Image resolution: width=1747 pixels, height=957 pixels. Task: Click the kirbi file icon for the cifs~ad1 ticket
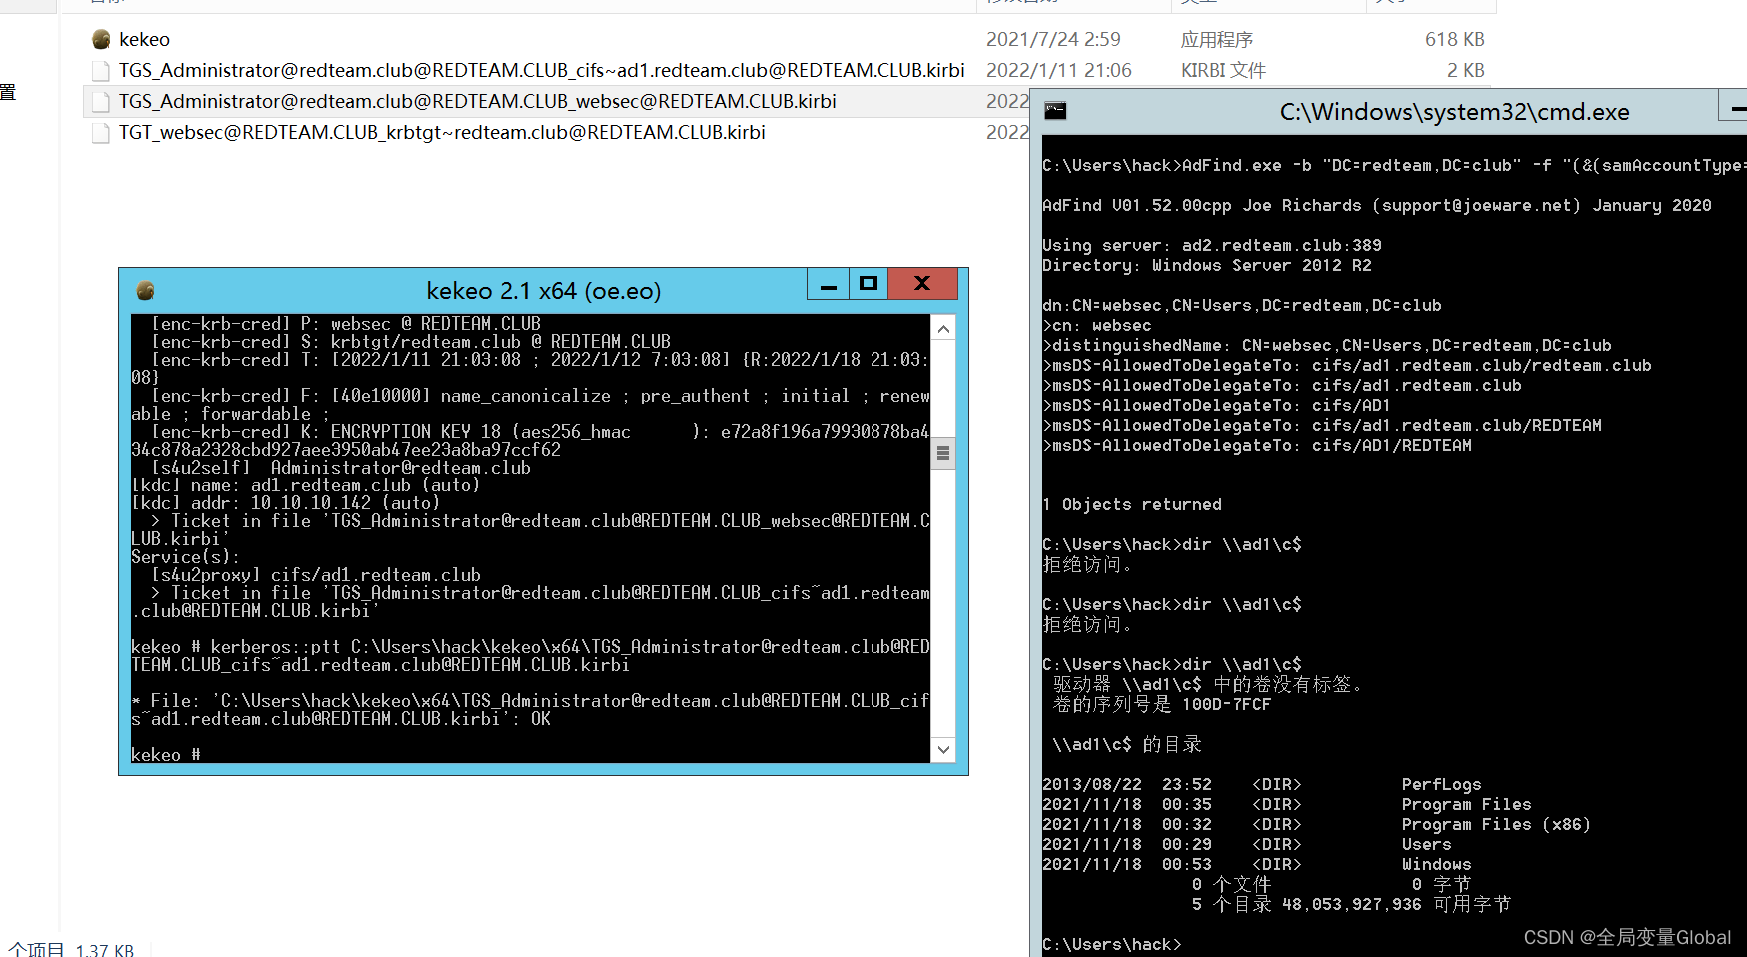(x=101, y=70)
